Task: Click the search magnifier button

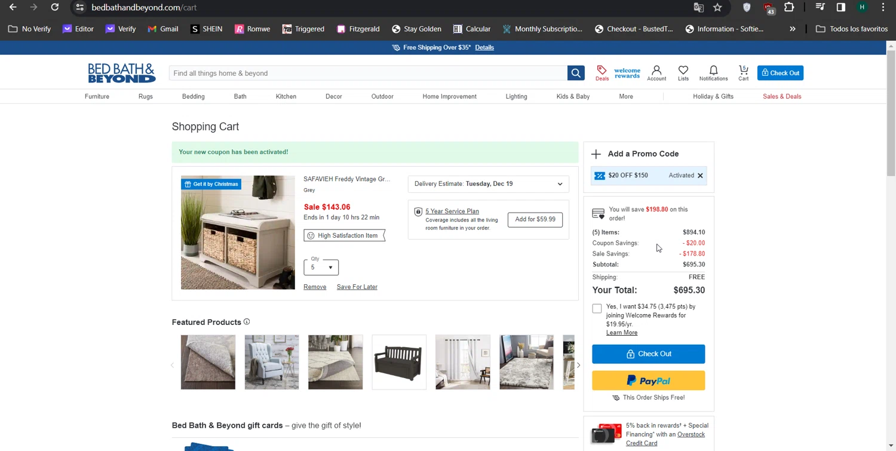Action: 576,73
